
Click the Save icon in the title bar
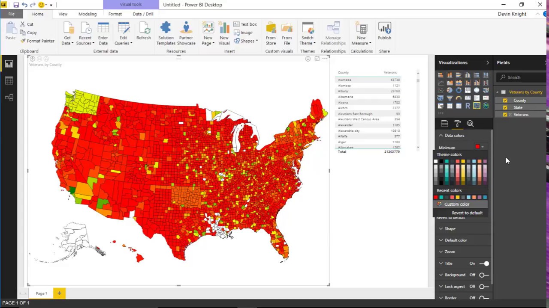pos(16,5)
